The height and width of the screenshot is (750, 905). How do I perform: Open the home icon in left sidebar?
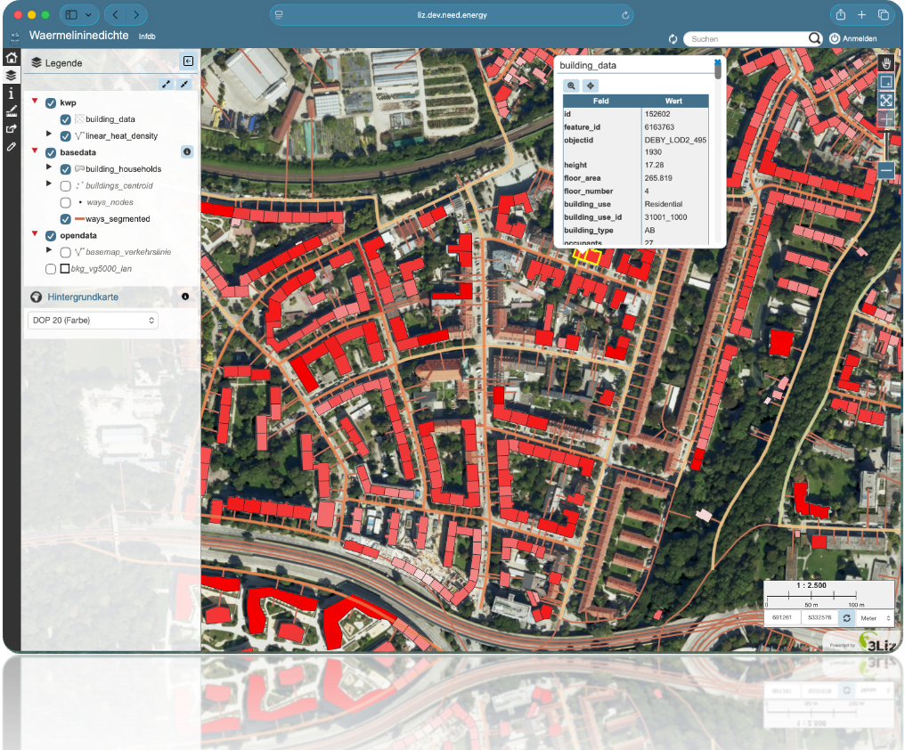12,57
